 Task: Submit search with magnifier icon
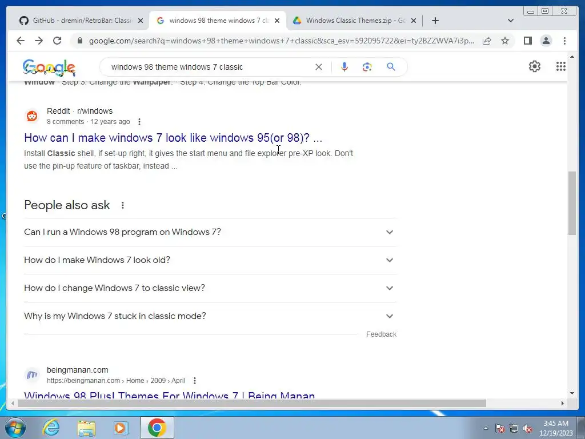click(391, 67)
